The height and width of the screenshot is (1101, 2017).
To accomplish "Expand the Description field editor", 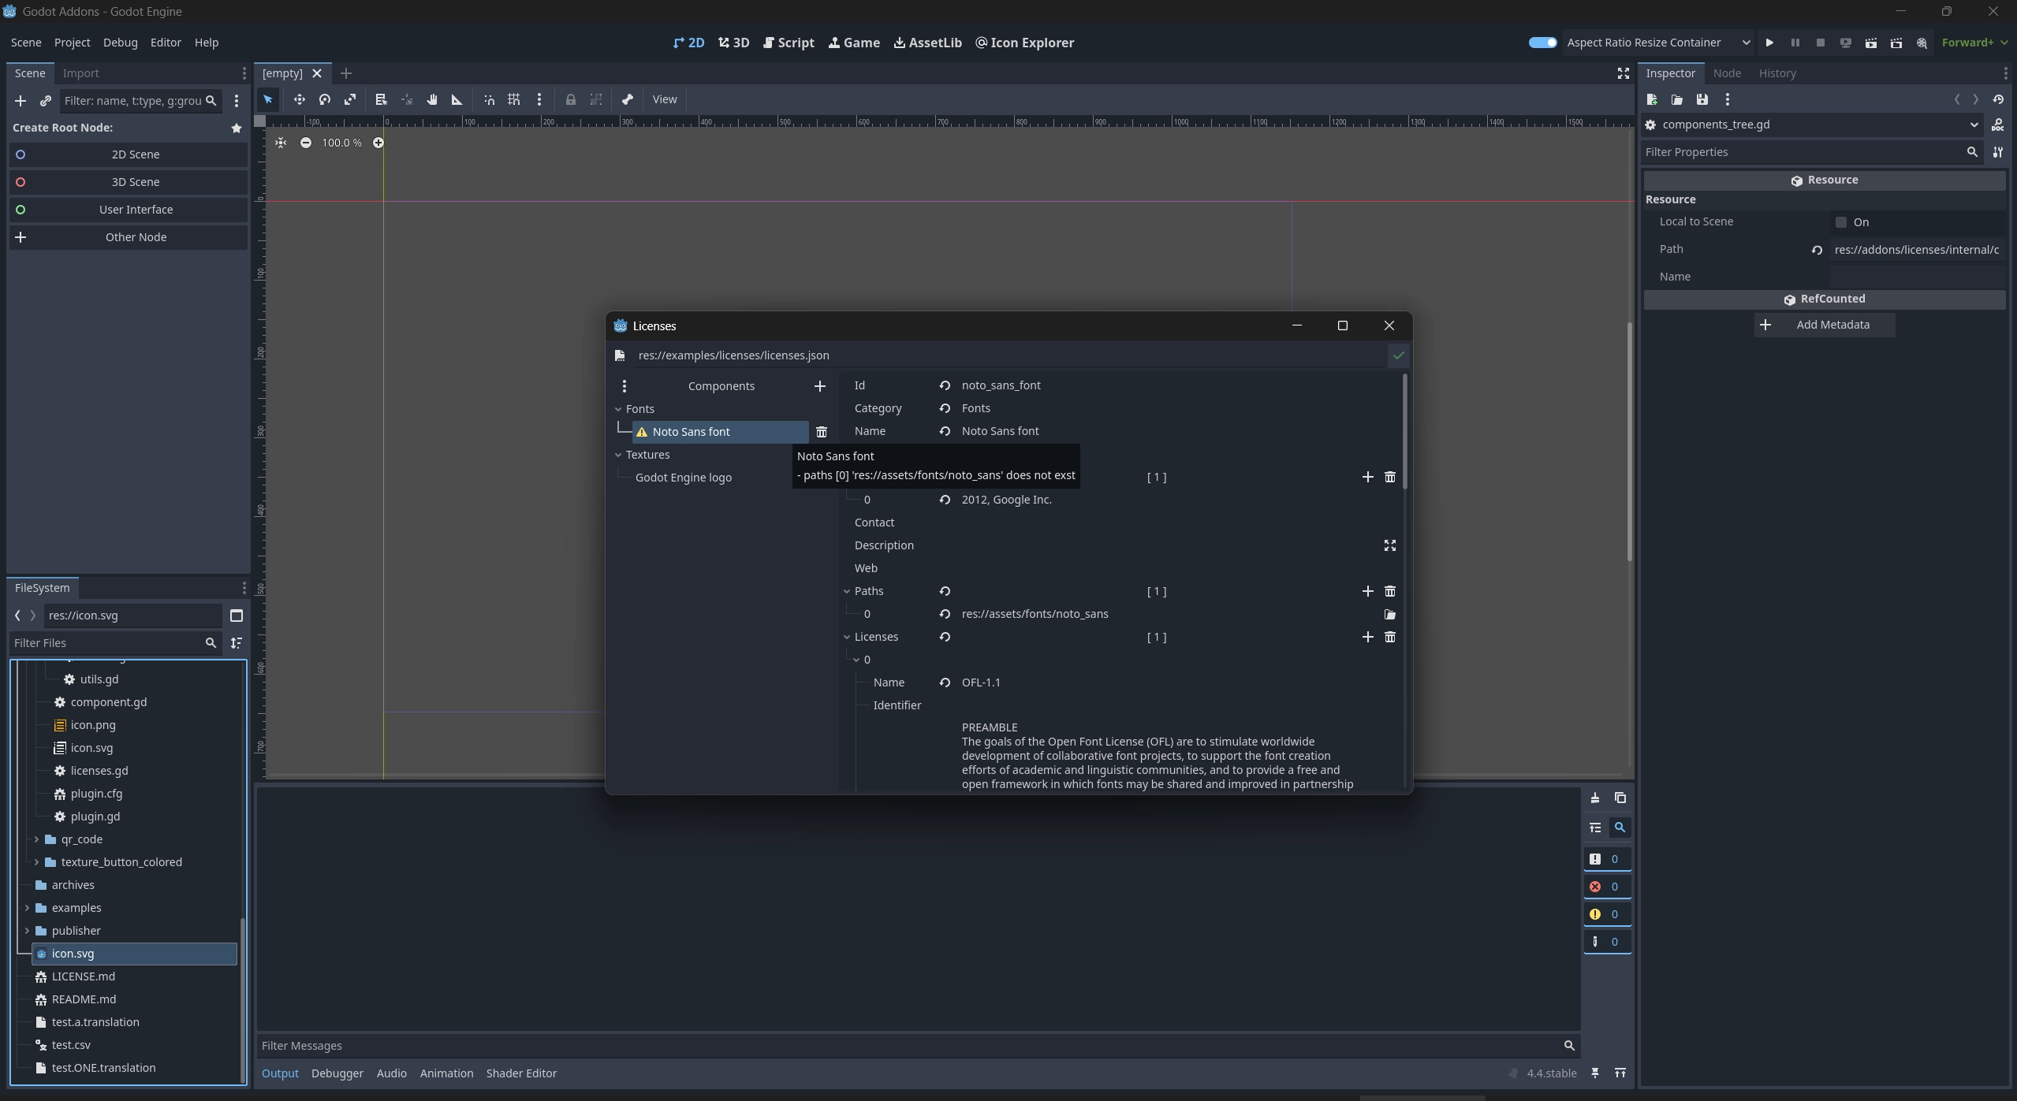I will 1390,545.
